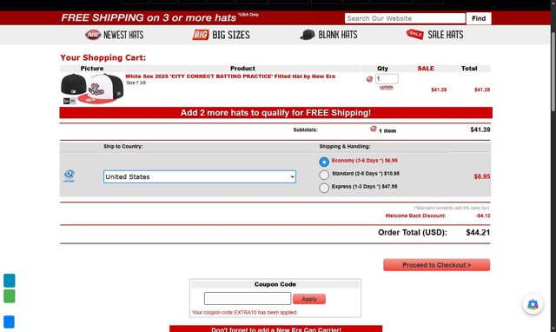Viewport: 556px width, 332px height.
Task: Apply the coupon code
Action: [x=309, y=299]
